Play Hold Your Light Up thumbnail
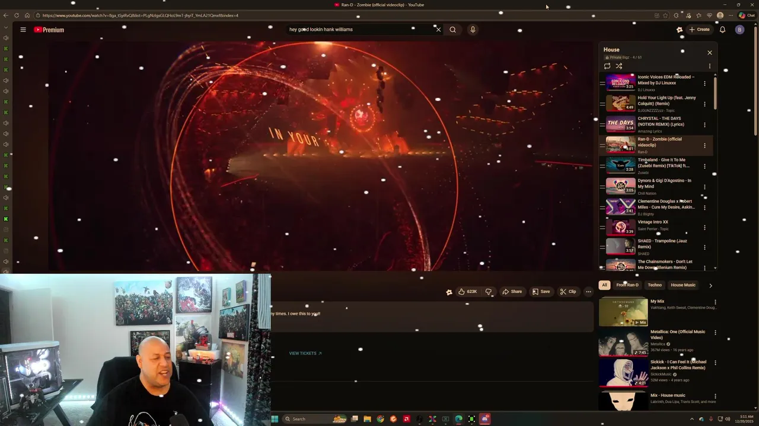The width and height of the screenshot is (759, 426). (620, 103)
